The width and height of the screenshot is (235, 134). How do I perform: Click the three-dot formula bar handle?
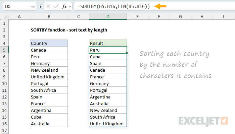coord(40,6)
